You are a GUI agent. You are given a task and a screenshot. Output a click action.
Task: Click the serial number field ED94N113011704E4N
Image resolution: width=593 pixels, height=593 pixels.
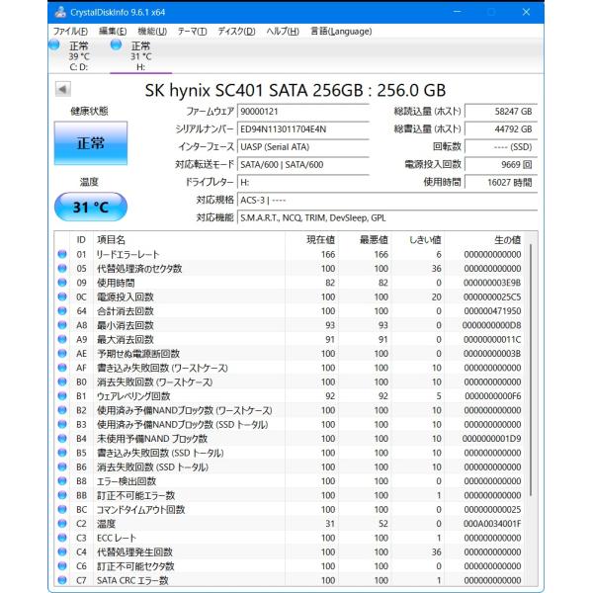(303, 128)
